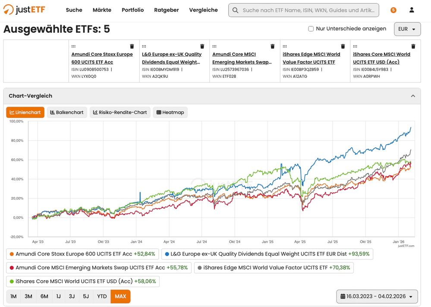431x307 pixels.
Task: Grab drag handle of Amundi Stoxx Europe 600 column
Action: (73, 46)
